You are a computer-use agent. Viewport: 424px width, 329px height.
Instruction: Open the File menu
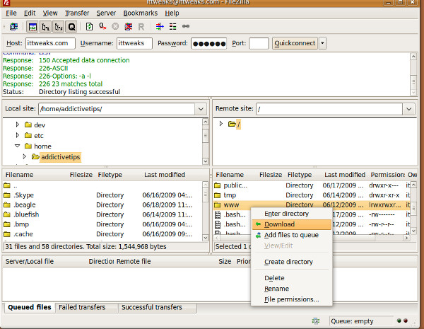tap(11, 13)
